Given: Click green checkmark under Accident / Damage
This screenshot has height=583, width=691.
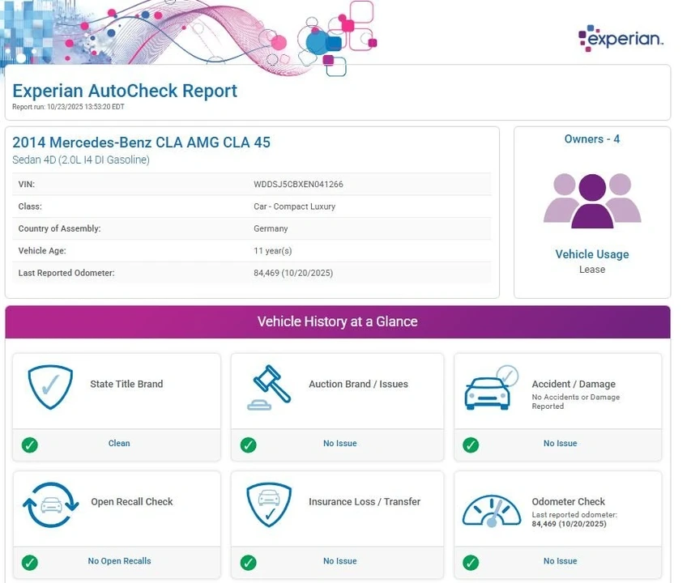Looking at the screenshot, I should pyautogui.click(x=471, y=445).
